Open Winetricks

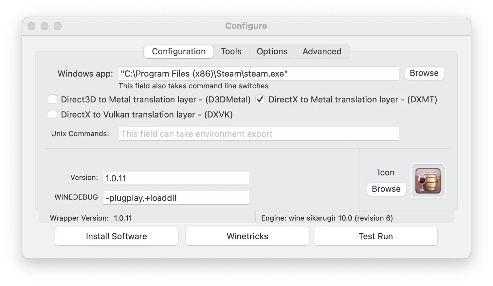[247, 236]
